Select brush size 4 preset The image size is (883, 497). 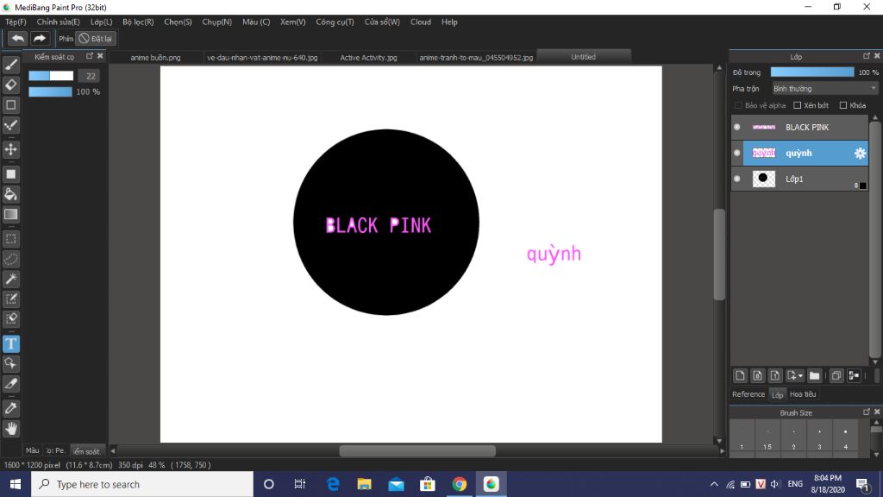[845, 439]
